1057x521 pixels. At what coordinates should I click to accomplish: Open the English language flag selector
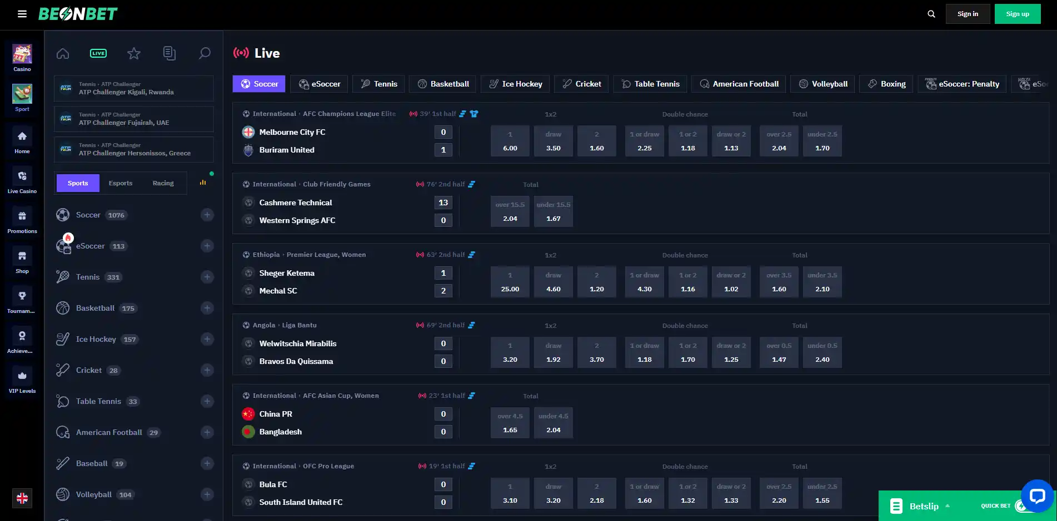22,498
